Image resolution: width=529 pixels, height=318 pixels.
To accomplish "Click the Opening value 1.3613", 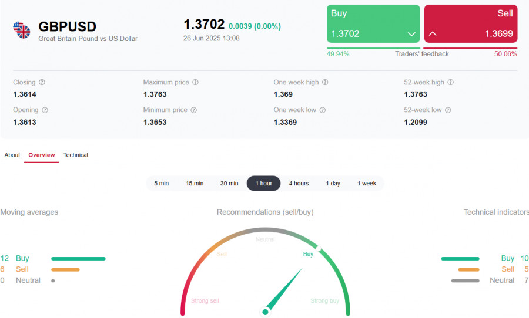I will pyautogui.click(x=25, y=122).
